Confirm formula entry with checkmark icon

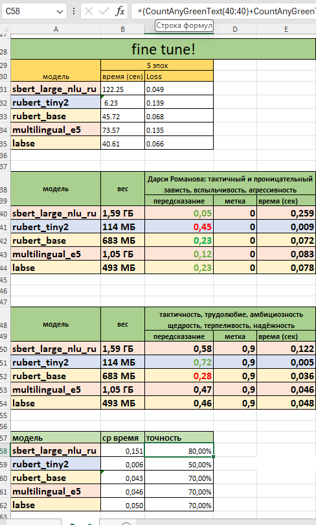click(x=104, y=12)
